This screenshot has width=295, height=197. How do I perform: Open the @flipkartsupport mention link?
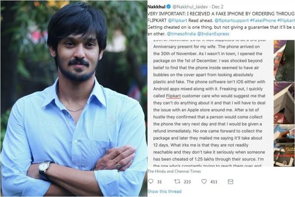(x=231, y=21)
